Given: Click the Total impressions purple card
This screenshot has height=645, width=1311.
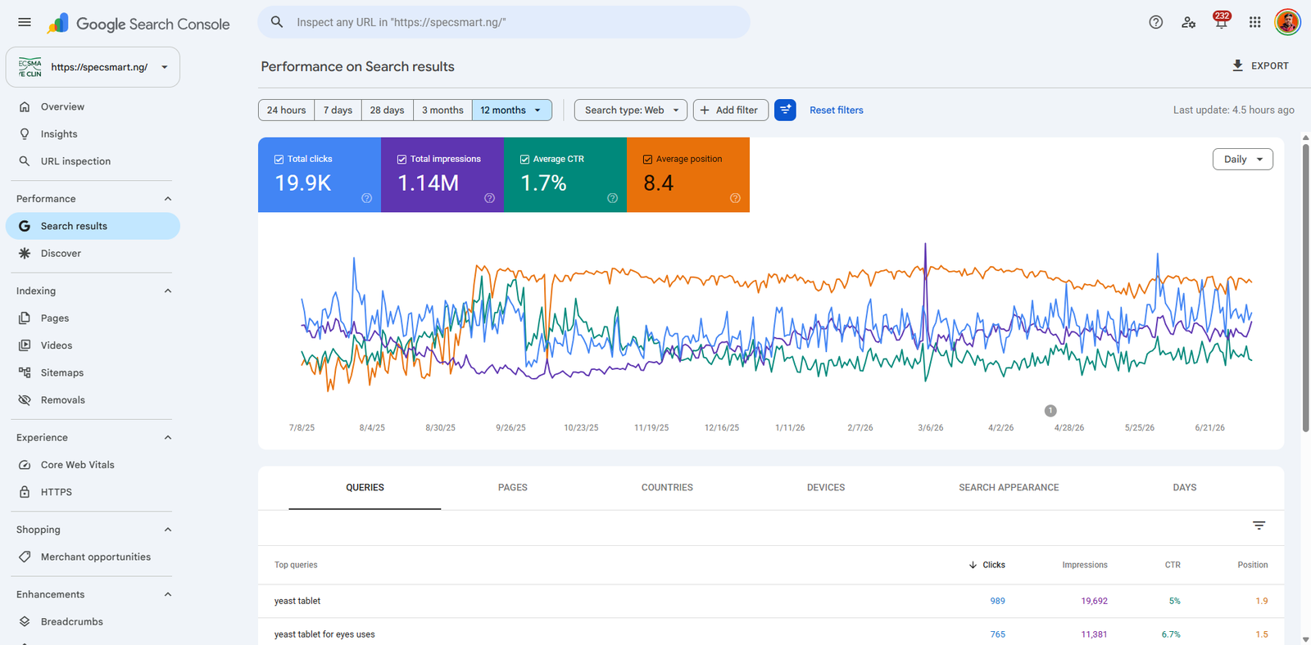Looking at the screenshot, I should (x=442, y=174).
